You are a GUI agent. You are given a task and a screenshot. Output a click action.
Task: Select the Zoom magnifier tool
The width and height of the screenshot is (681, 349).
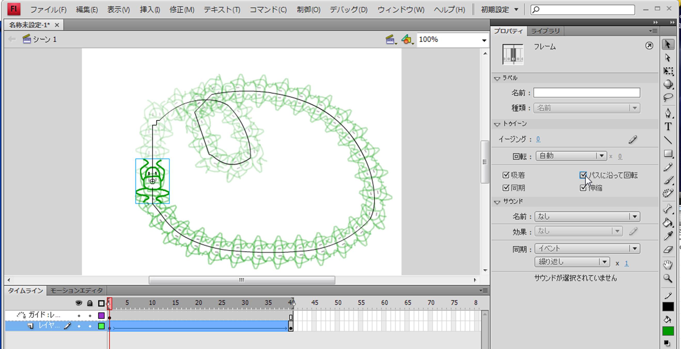668,278
